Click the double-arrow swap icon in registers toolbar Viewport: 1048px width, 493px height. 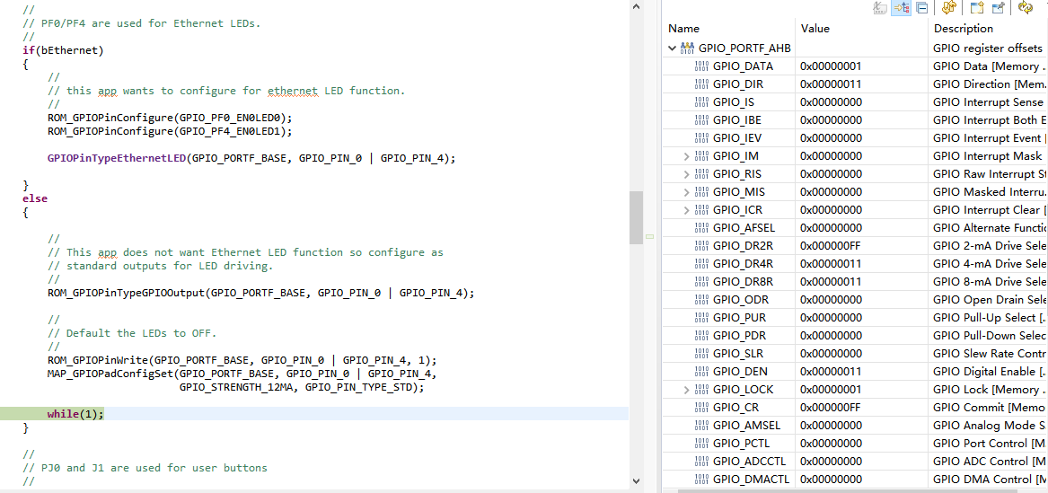(948, 8)
